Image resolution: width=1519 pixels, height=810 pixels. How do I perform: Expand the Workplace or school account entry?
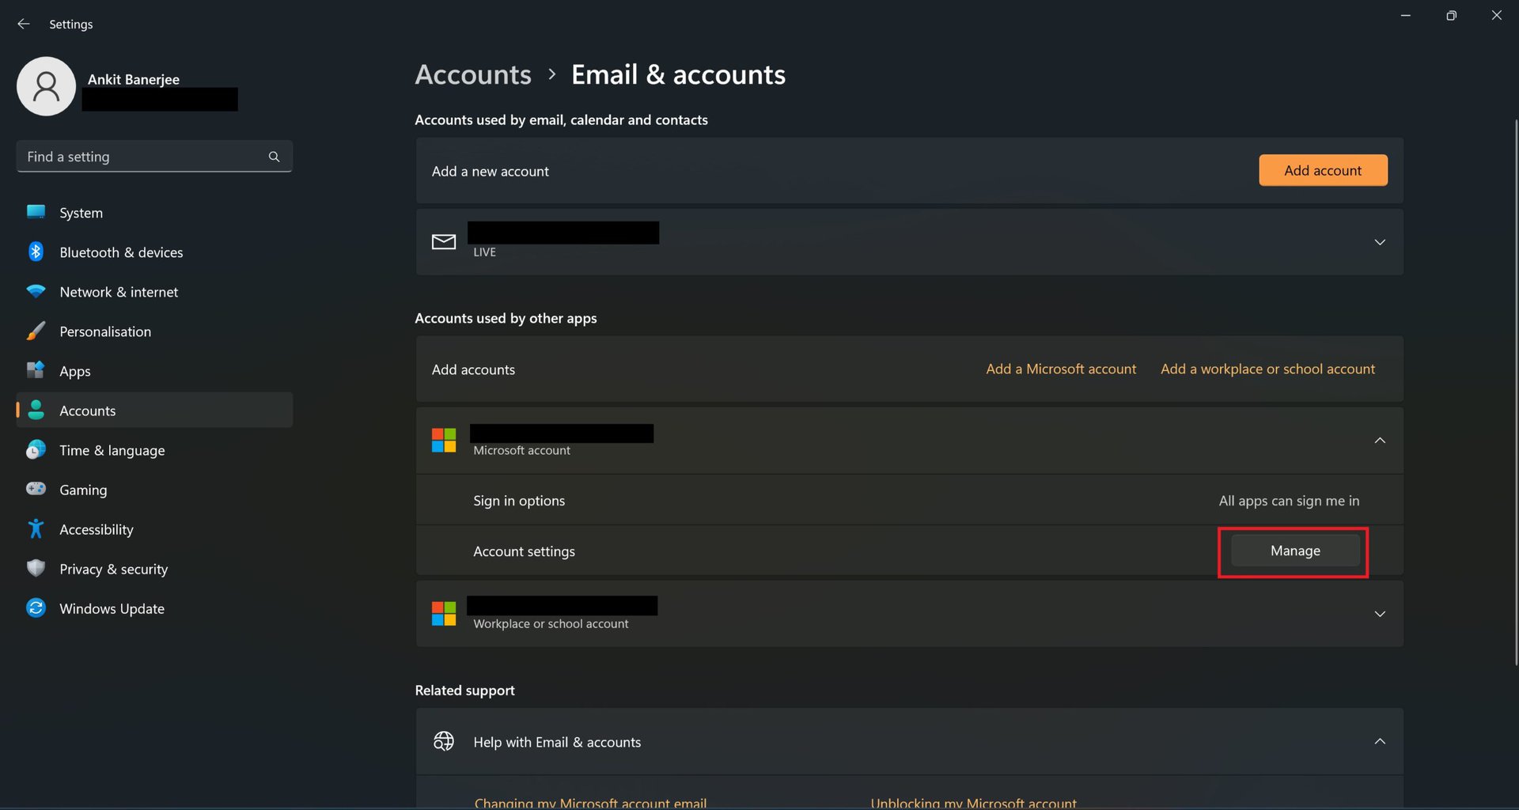click(1379, 614)
